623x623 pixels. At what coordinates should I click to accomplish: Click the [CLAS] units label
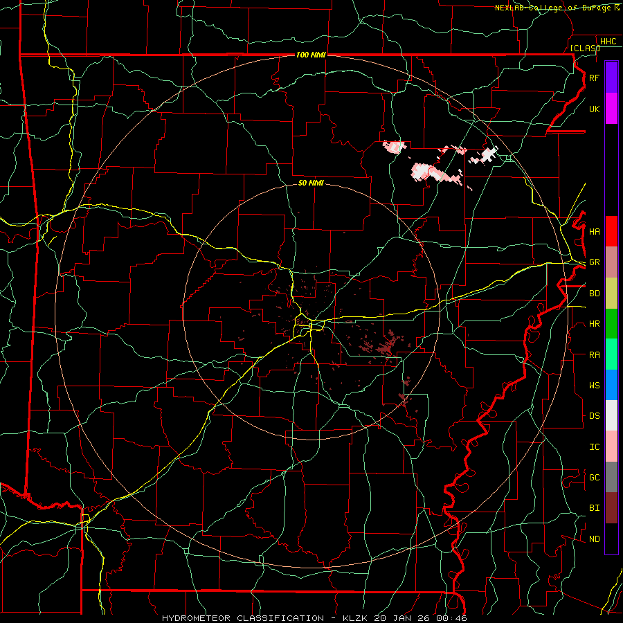[x=585, y=48]
